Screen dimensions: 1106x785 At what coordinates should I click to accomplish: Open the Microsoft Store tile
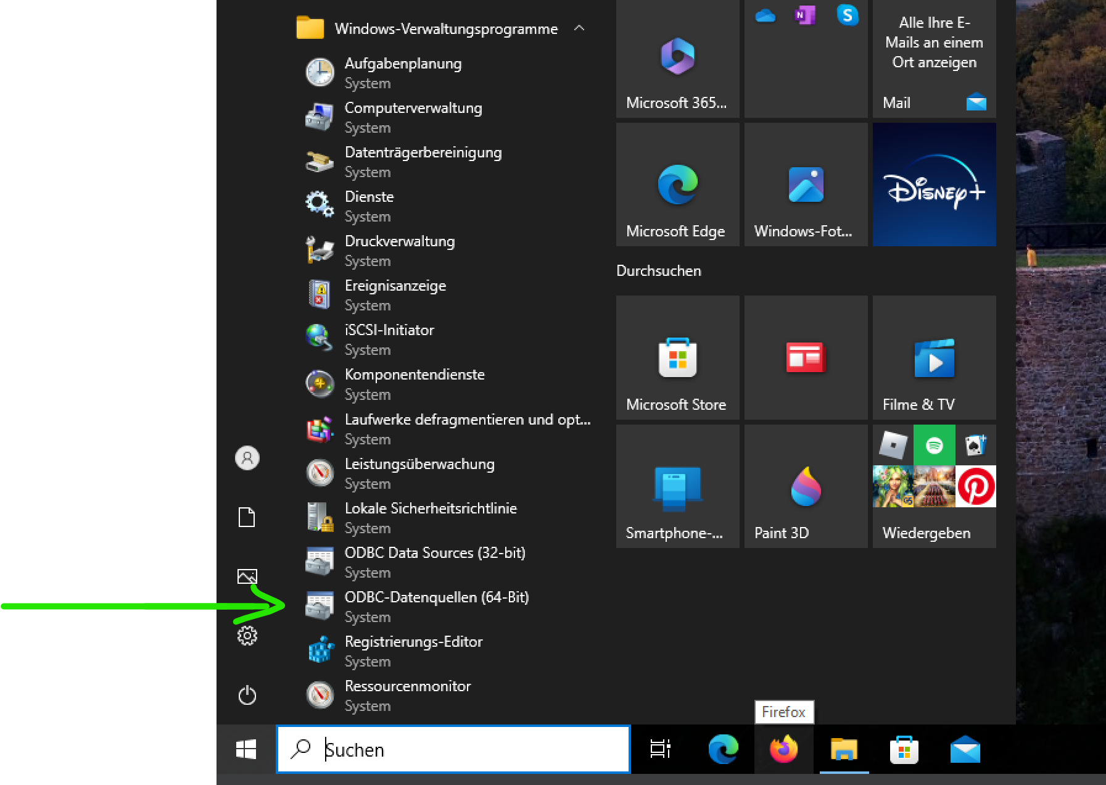[x=677, y=358]
